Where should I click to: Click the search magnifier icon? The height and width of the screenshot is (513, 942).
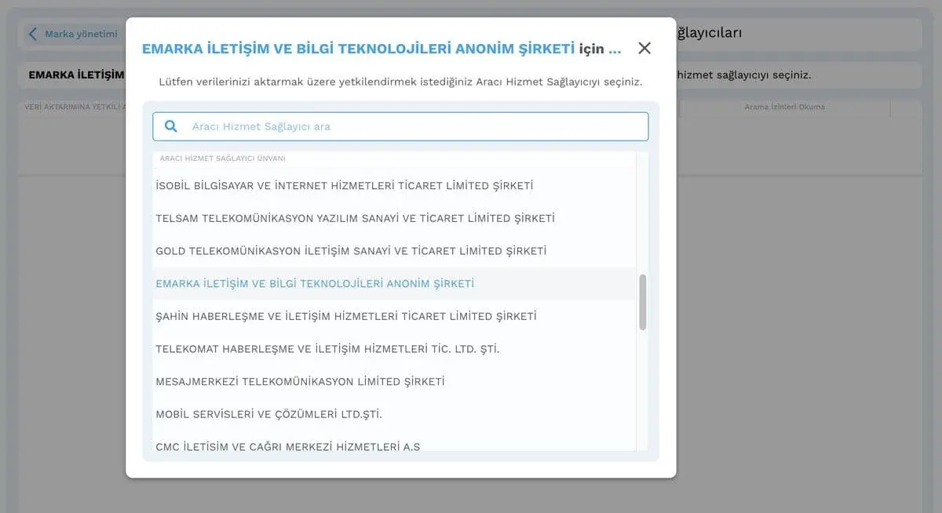tap(170, 126)
